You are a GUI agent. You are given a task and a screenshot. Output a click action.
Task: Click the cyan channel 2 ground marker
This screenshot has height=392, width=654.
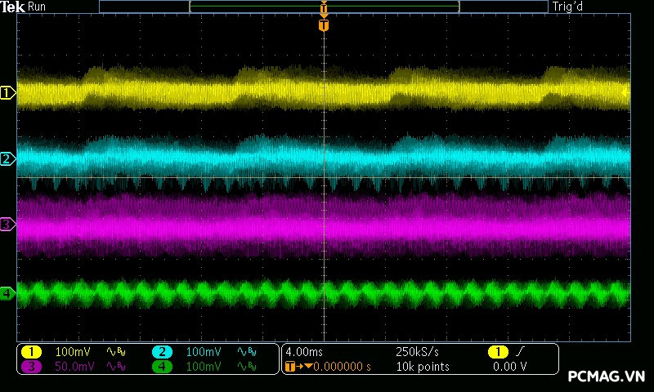[x=7, y=158]
